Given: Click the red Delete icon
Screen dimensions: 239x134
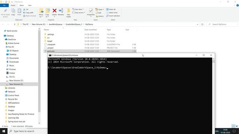Looking at the screenshot, I should (55, 11).
